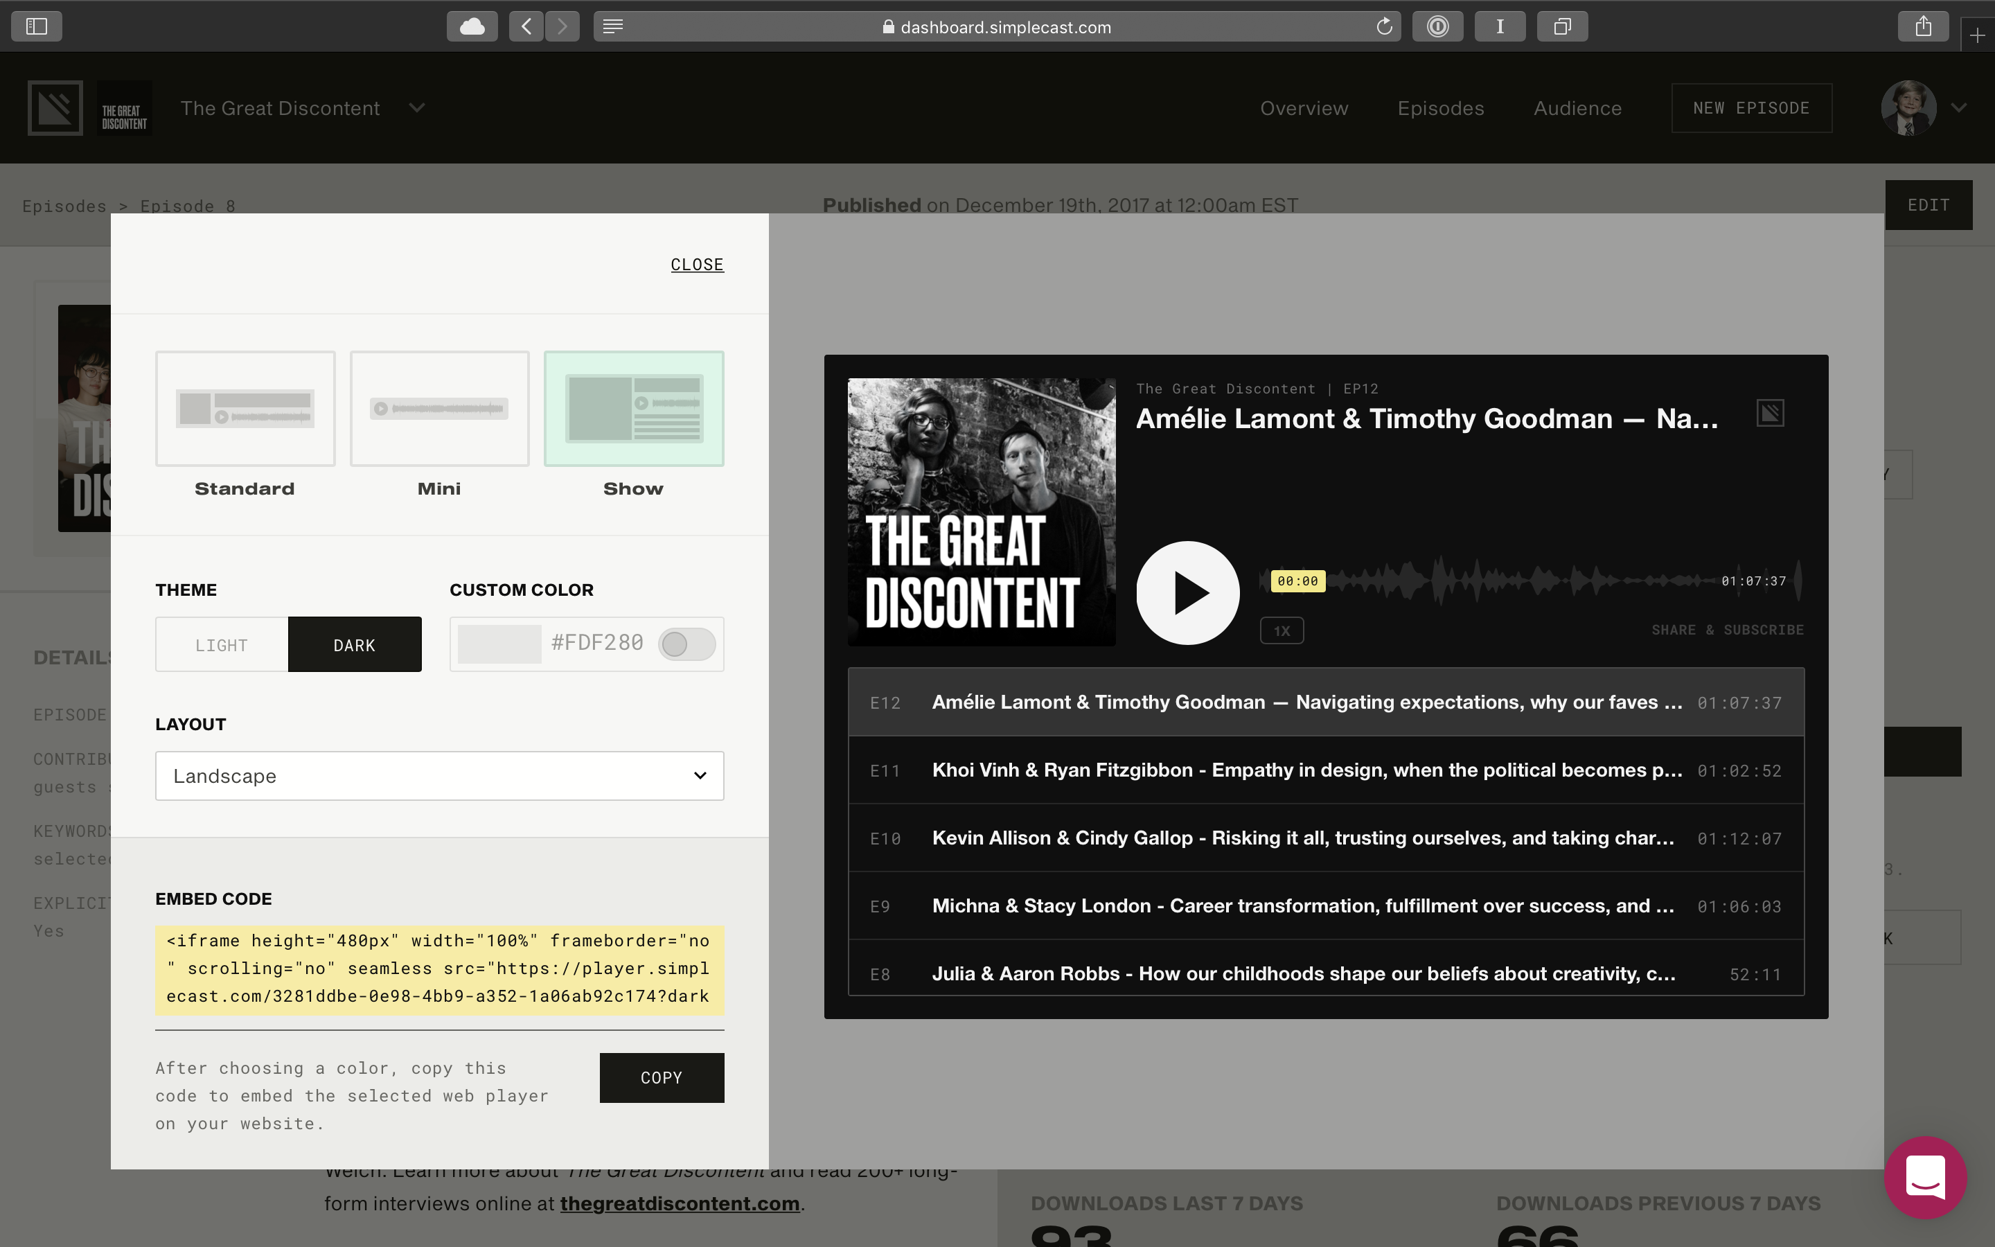Viewport: 1995px width, 1247px height.
Task: Select the Show player type thumbnail
Action: pos(633,409)
